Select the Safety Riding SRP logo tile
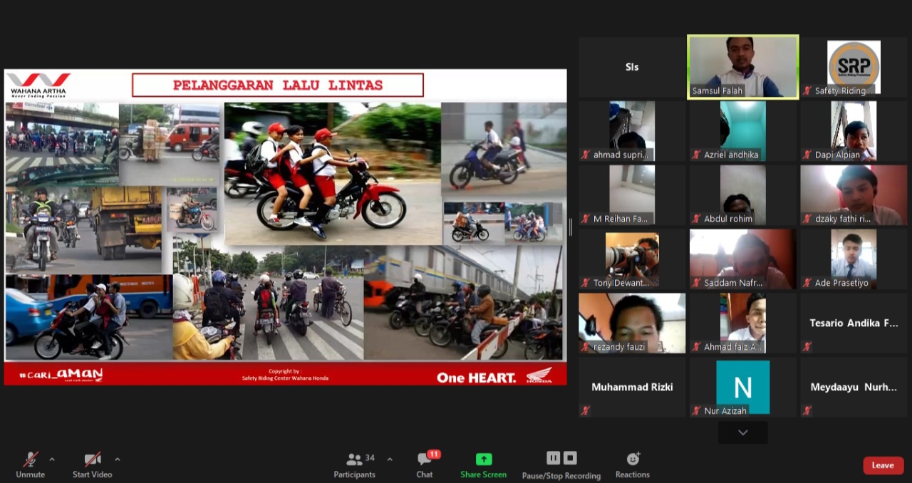This screenshot has width=912, height=483. pos(854,66)
